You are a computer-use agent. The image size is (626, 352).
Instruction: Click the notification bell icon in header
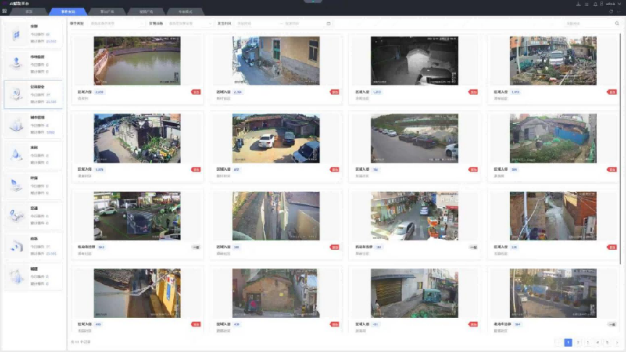tap(595, 4)
